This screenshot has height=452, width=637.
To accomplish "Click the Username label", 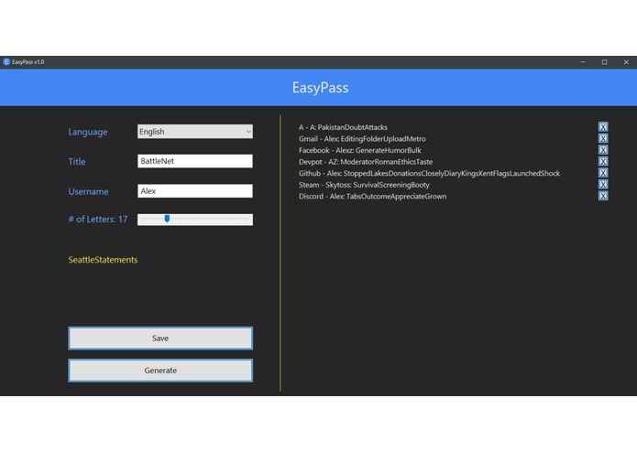I will point(88,192).
